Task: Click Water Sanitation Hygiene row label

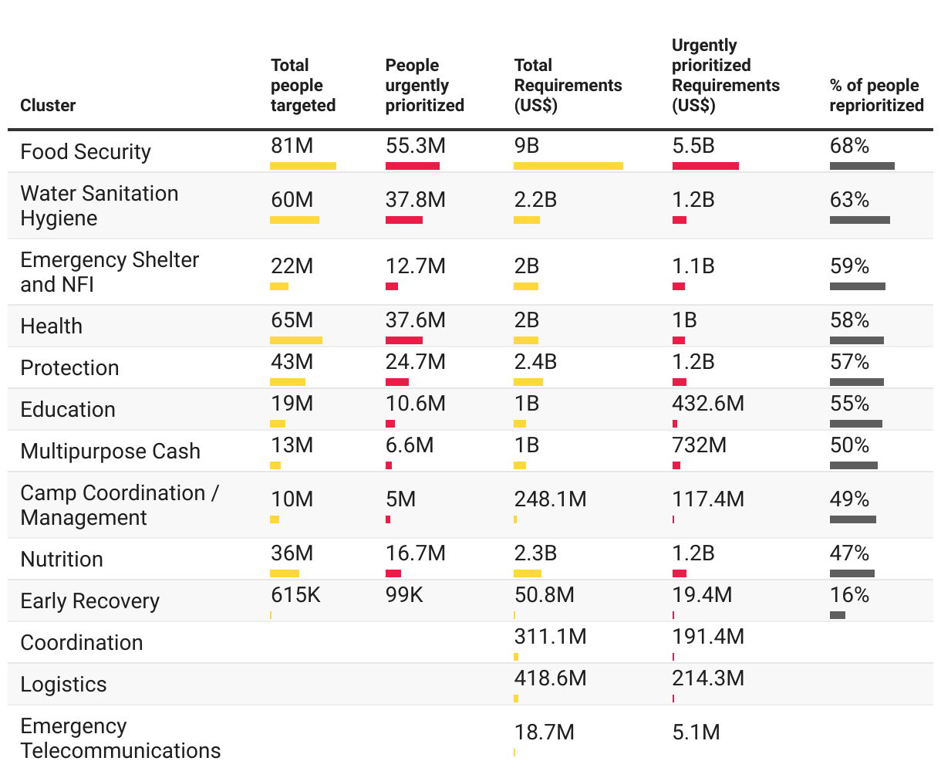Action: coord(99,205)
